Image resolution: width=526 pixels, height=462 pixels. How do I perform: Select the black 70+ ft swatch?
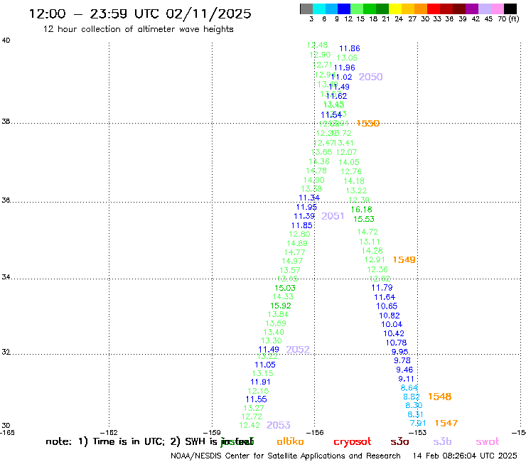click(x=510, y=9)
